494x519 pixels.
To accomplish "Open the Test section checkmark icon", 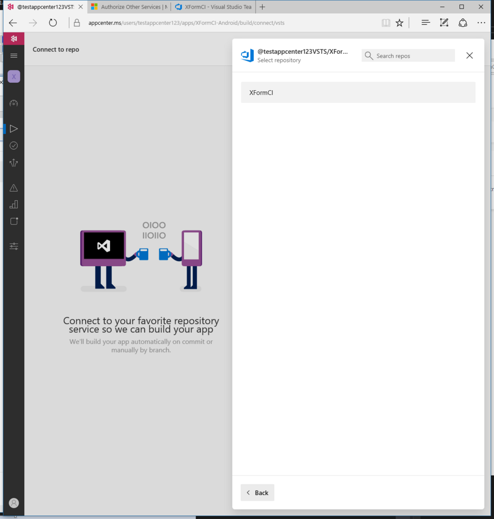I will tap(14, 145).
